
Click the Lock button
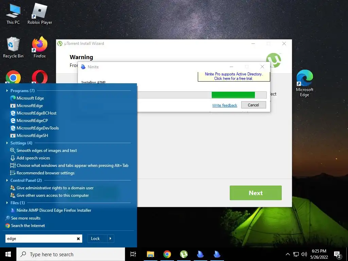tap(98, 239)
